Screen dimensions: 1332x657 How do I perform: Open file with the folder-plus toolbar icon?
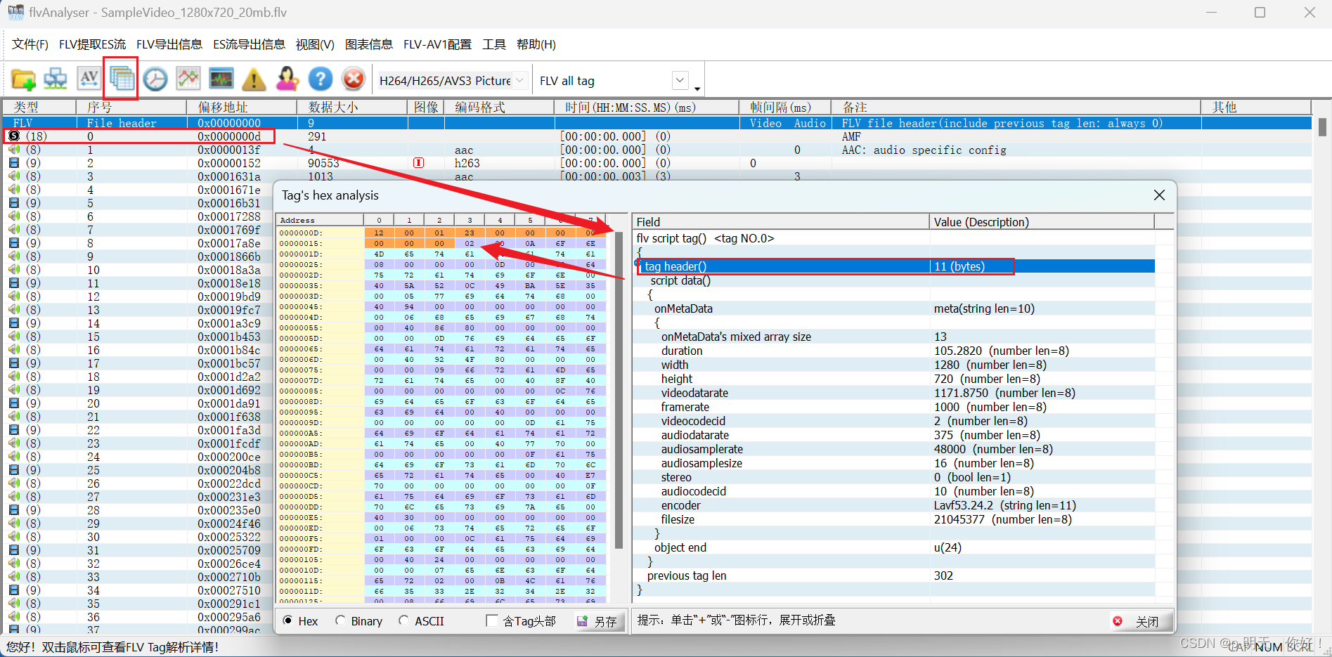point(23,79)
